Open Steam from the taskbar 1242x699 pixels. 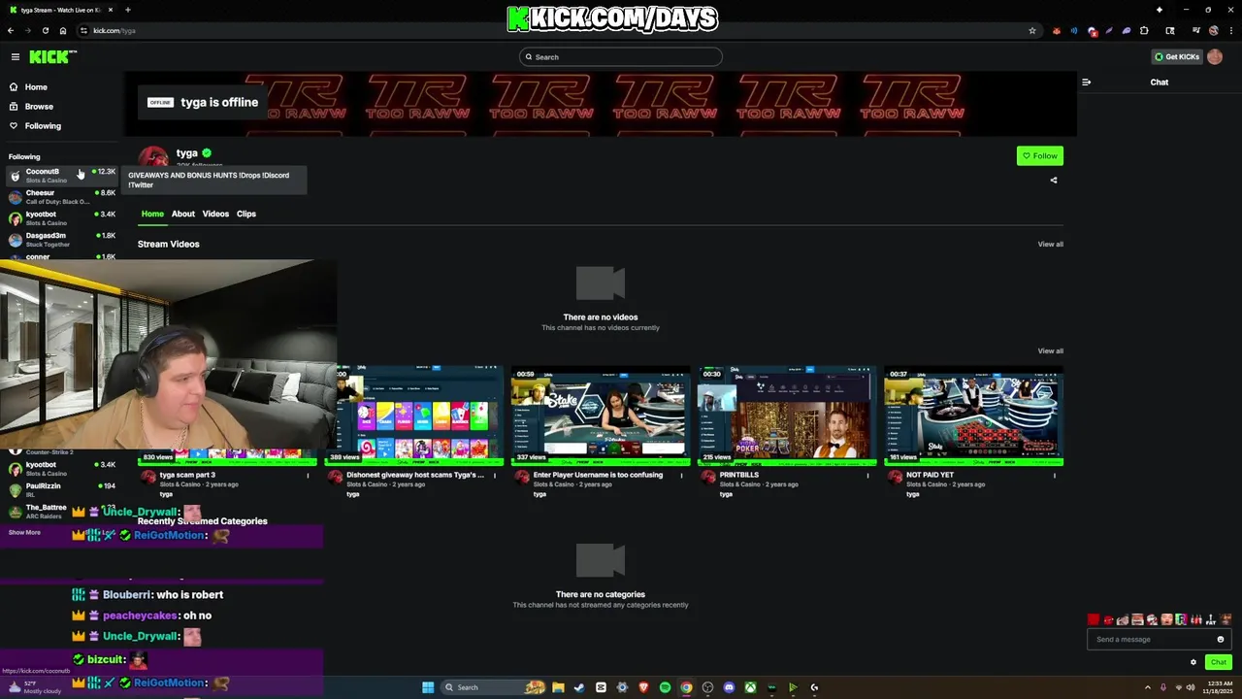(x=579, y=687)
